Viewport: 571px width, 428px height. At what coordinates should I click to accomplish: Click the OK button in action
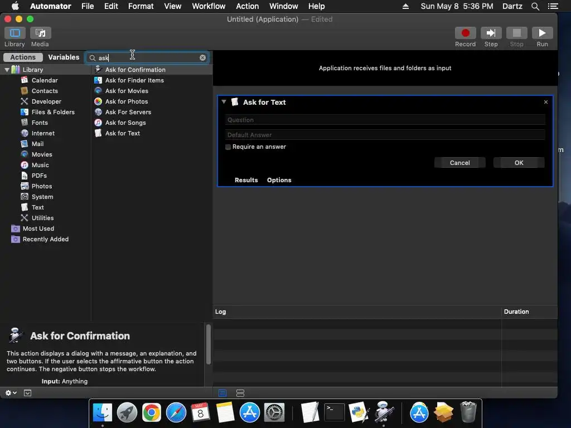[519, 163]
